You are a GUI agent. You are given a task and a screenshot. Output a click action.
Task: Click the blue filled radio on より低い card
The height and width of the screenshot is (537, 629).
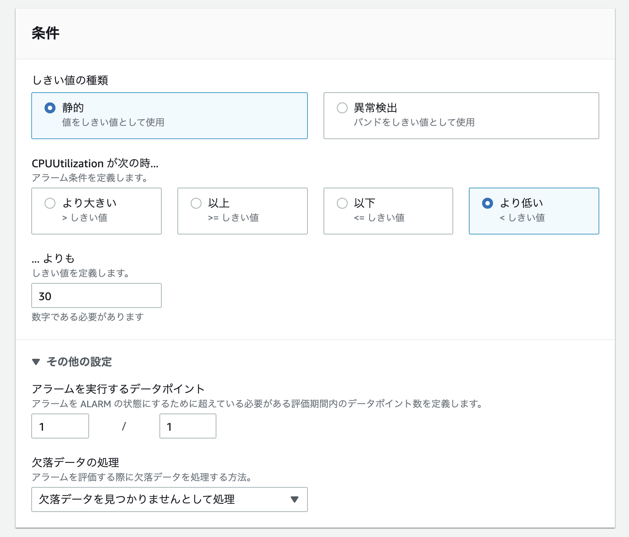488,203
